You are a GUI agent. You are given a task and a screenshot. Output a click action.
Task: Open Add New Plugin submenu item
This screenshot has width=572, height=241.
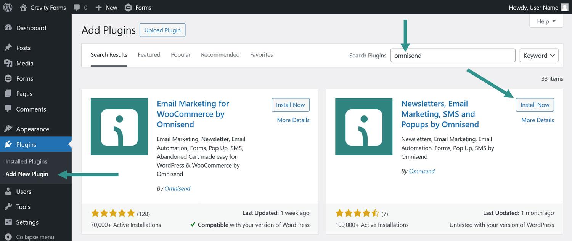pyautogui.click(x=27, y=174)
